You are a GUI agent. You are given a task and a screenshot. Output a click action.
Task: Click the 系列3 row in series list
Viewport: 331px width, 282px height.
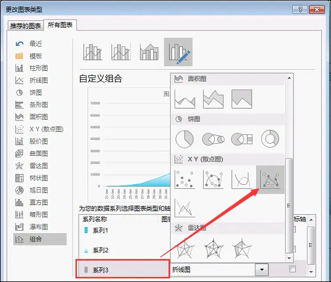[123, 269]
